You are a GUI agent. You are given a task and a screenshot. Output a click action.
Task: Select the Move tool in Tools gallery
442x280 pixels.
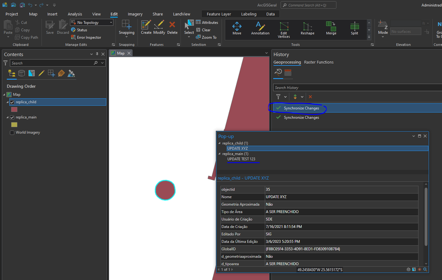click(237, 28)
